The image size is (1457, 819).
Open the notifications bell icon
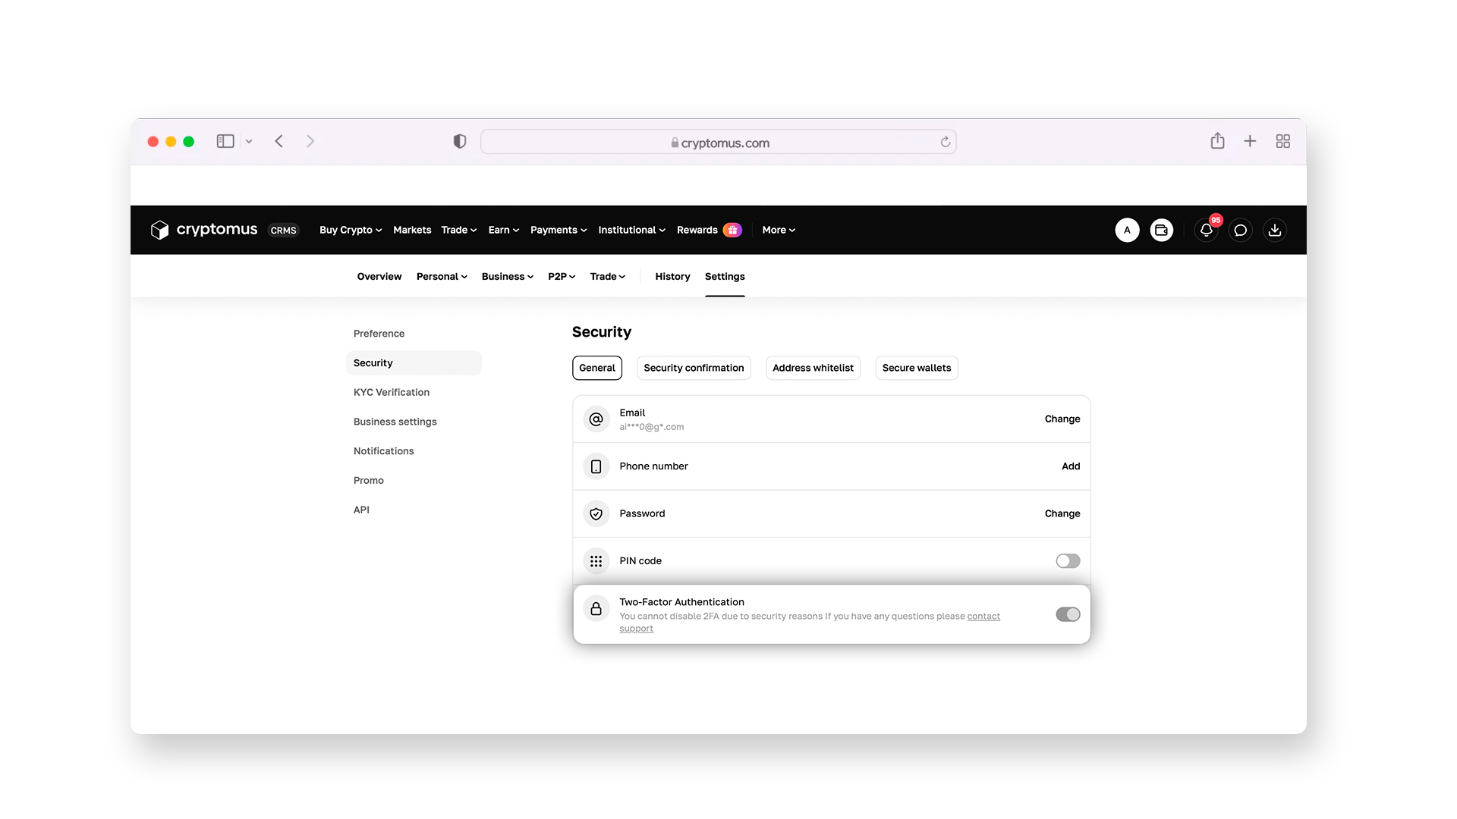[x=1206, y=230]
